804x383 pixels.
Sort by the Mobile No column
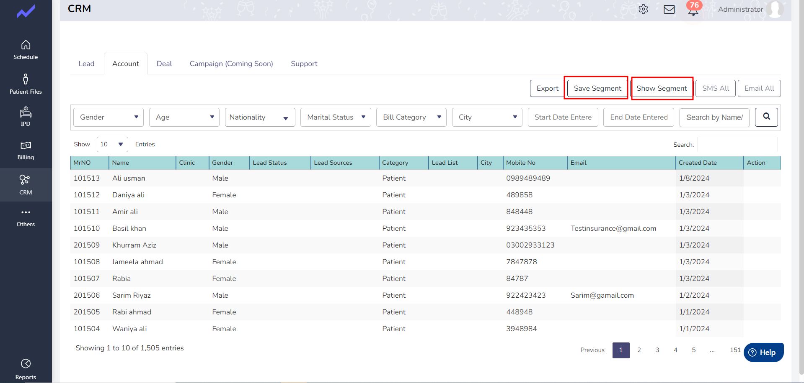tap(535, 163)
